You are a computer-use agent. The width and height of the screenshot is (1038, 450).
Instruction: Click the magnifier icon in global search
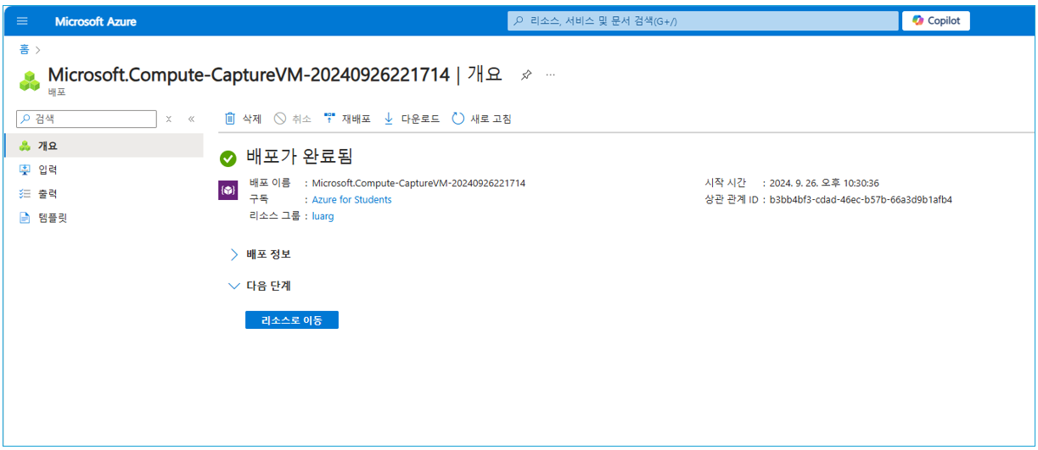point(519,21)
